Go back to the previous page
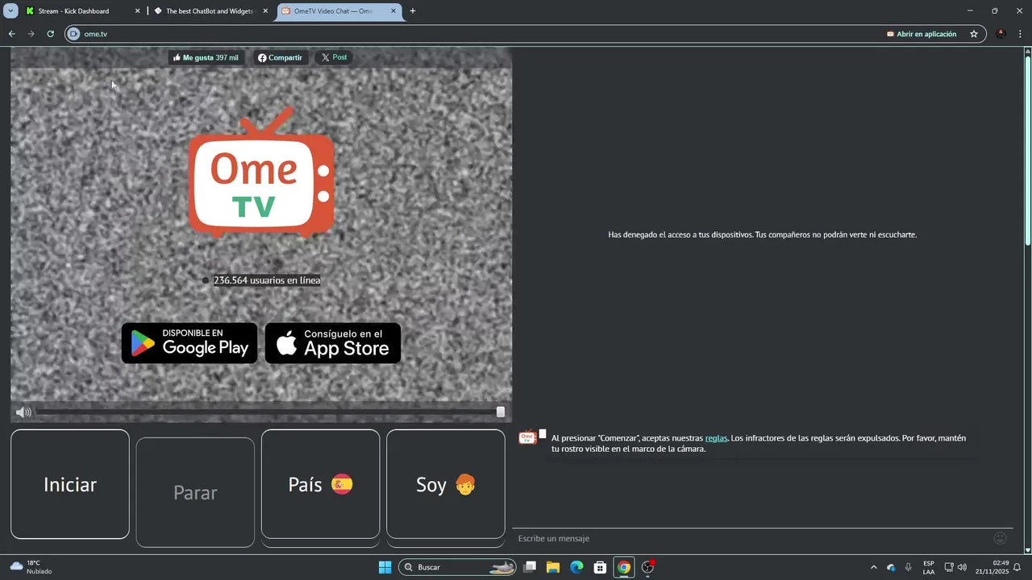The height and width of the screenshot is (580, 1032). 11,34
